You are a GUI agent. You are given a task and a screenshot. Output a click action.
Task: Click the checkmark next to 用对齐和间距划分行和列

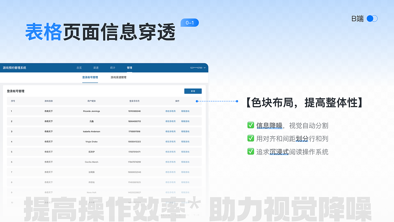coord(251,138)
